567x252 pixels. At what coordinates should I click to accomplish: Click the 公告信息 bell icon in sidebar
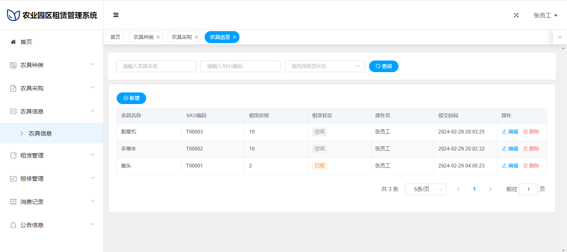(x=13, y=225)
